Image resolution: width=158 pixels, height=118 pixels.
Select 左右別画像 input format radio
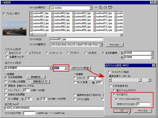tap(103, 53)
